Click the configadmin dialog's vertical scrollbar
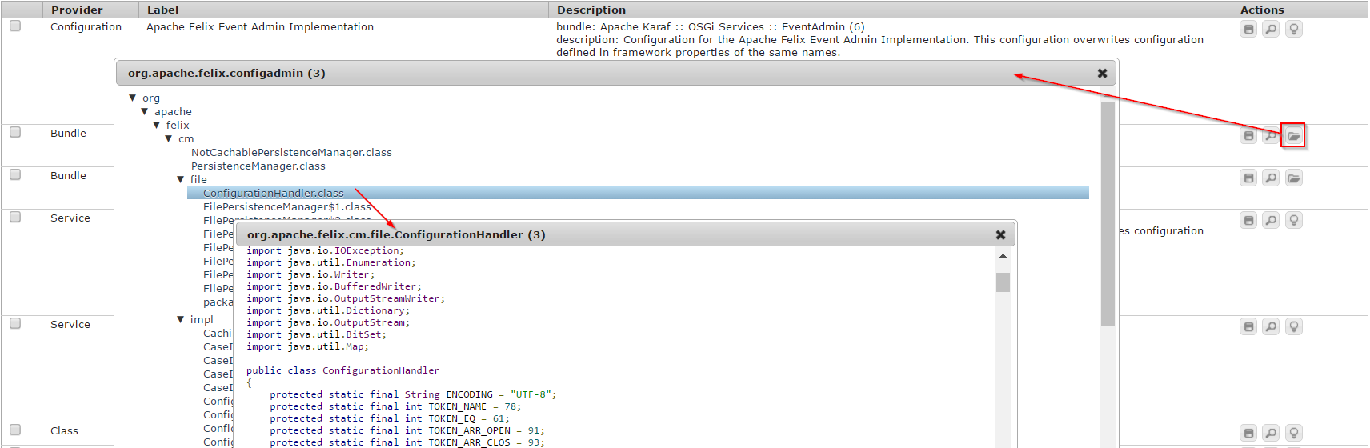 coord(1108,214)
